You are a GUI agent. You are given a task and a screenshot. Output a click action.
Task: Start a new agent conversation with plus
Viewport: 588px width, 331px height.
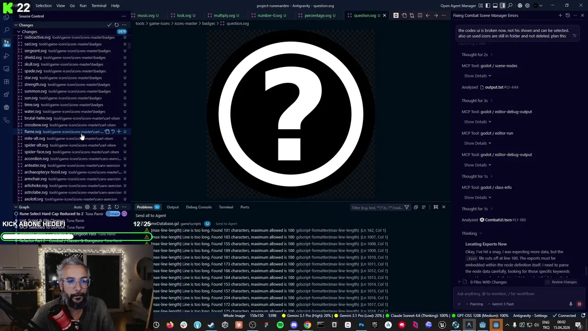tap(560, 15)
